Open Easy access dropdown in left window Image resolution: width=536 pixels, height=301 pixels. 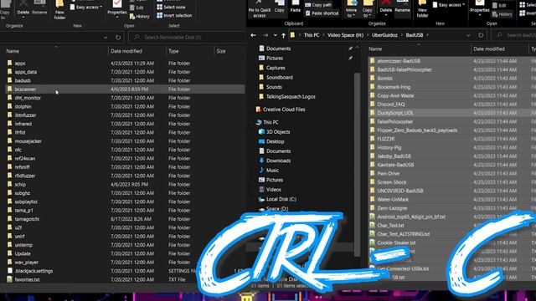pos(86,7)
